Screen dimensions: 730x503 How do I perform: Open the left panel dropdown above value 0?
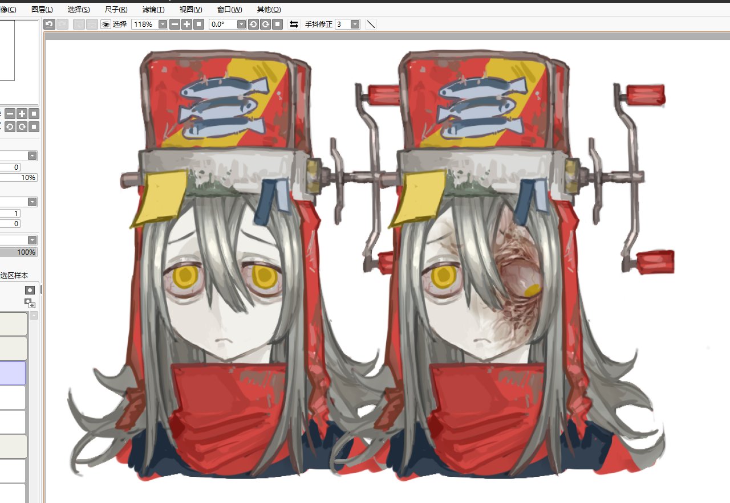[33, 156]
